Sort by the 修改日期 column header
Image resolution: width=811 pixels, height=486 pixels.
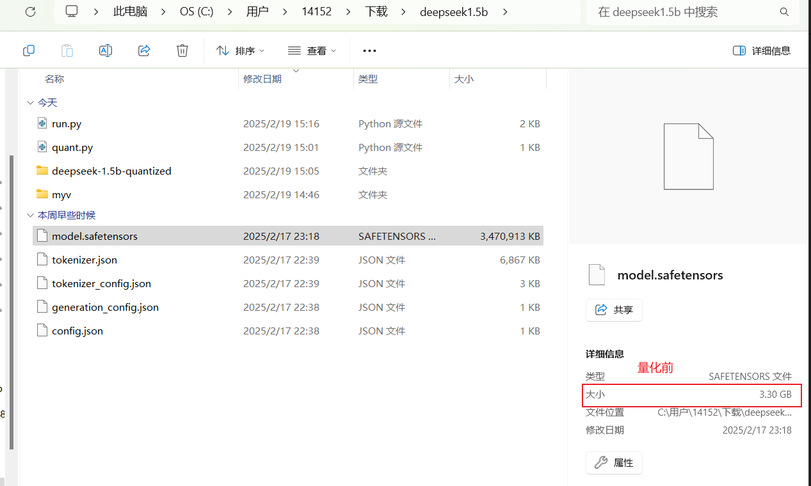coord(262,79)
